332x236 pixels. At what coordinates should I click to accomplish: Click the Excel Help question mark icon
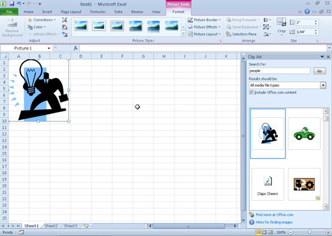click(x=307, y=12)
